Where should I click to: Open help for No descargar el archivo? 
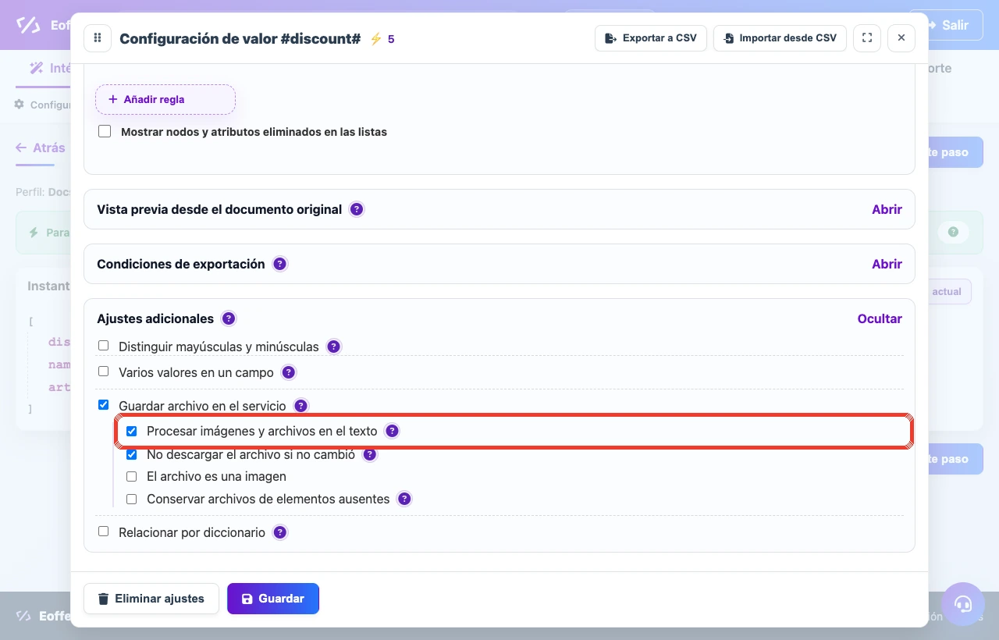(370, 454)
